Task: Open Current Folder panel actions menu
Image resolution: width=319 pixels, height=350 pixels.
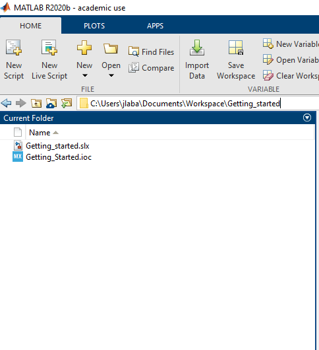Action: (307, 118)
